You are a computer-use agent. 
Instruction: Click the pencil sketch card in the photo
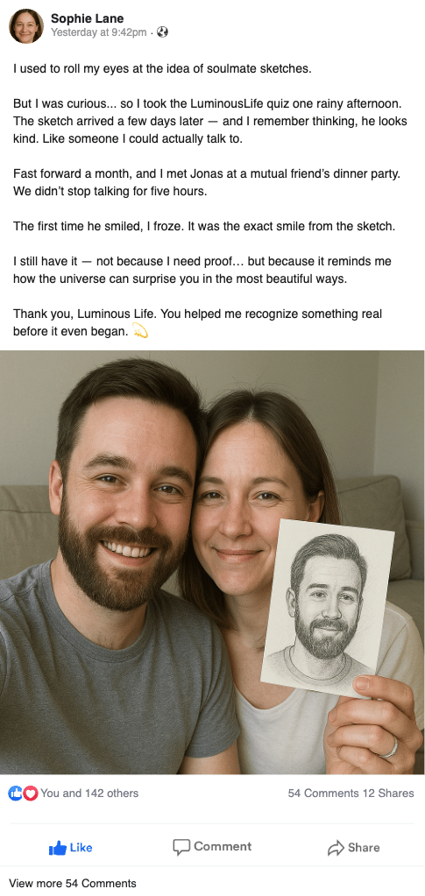(x=328, y=608)
